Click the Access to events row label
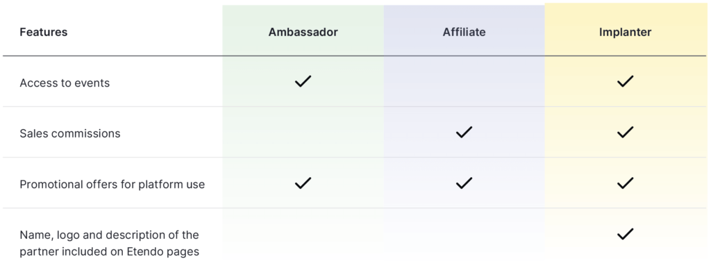The image size is (711, 275). point(65,83)
